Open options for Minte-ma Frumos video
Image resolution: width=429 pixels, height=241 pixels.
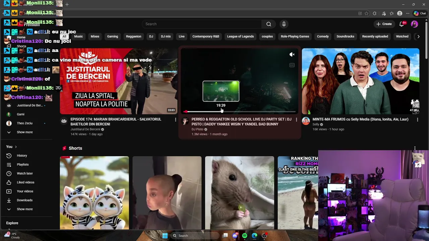417,119
